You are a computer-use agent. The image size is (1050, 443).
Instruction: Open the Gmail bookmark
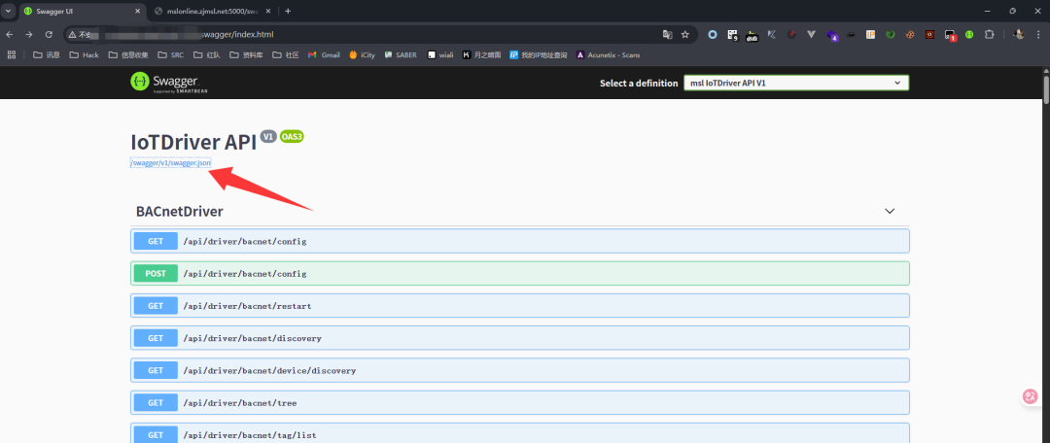[x=324, y=54]
